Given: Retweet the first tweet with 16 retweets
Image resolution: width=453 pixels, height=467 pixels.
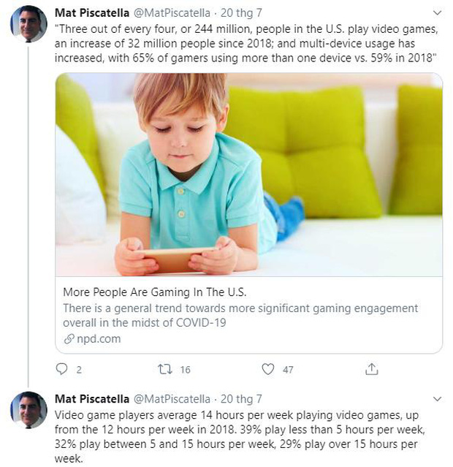Looking at the screenshot, I should coord(164,369).
